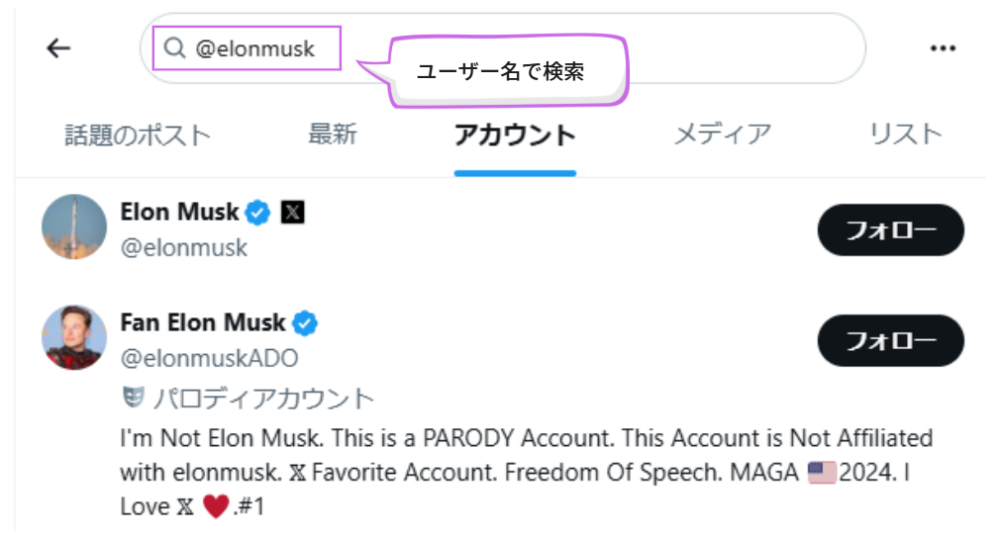Click the back arrow icon
Image resolution: width=1001 pixels, height=539 pixels.
[59, 48]
